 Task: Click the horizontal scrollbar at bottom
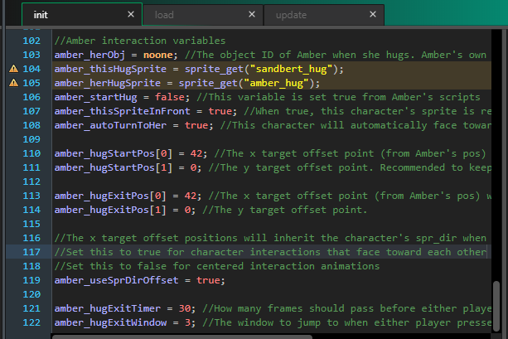pyautogui.click(x=182, y=337)
